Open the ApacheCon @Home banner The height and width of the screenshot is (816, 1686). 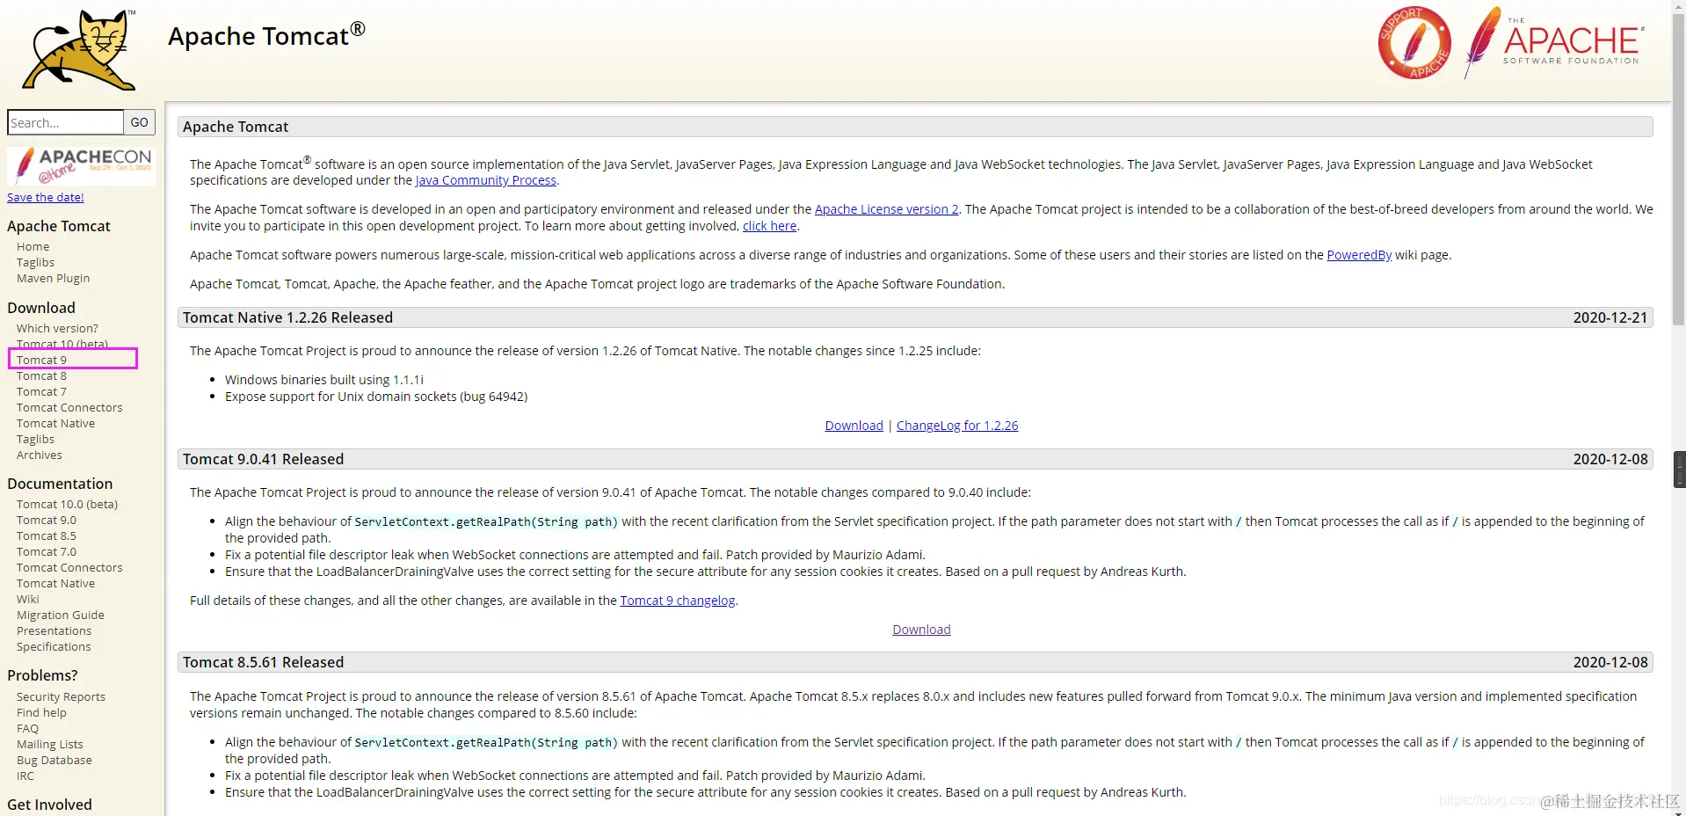point(81,164)
